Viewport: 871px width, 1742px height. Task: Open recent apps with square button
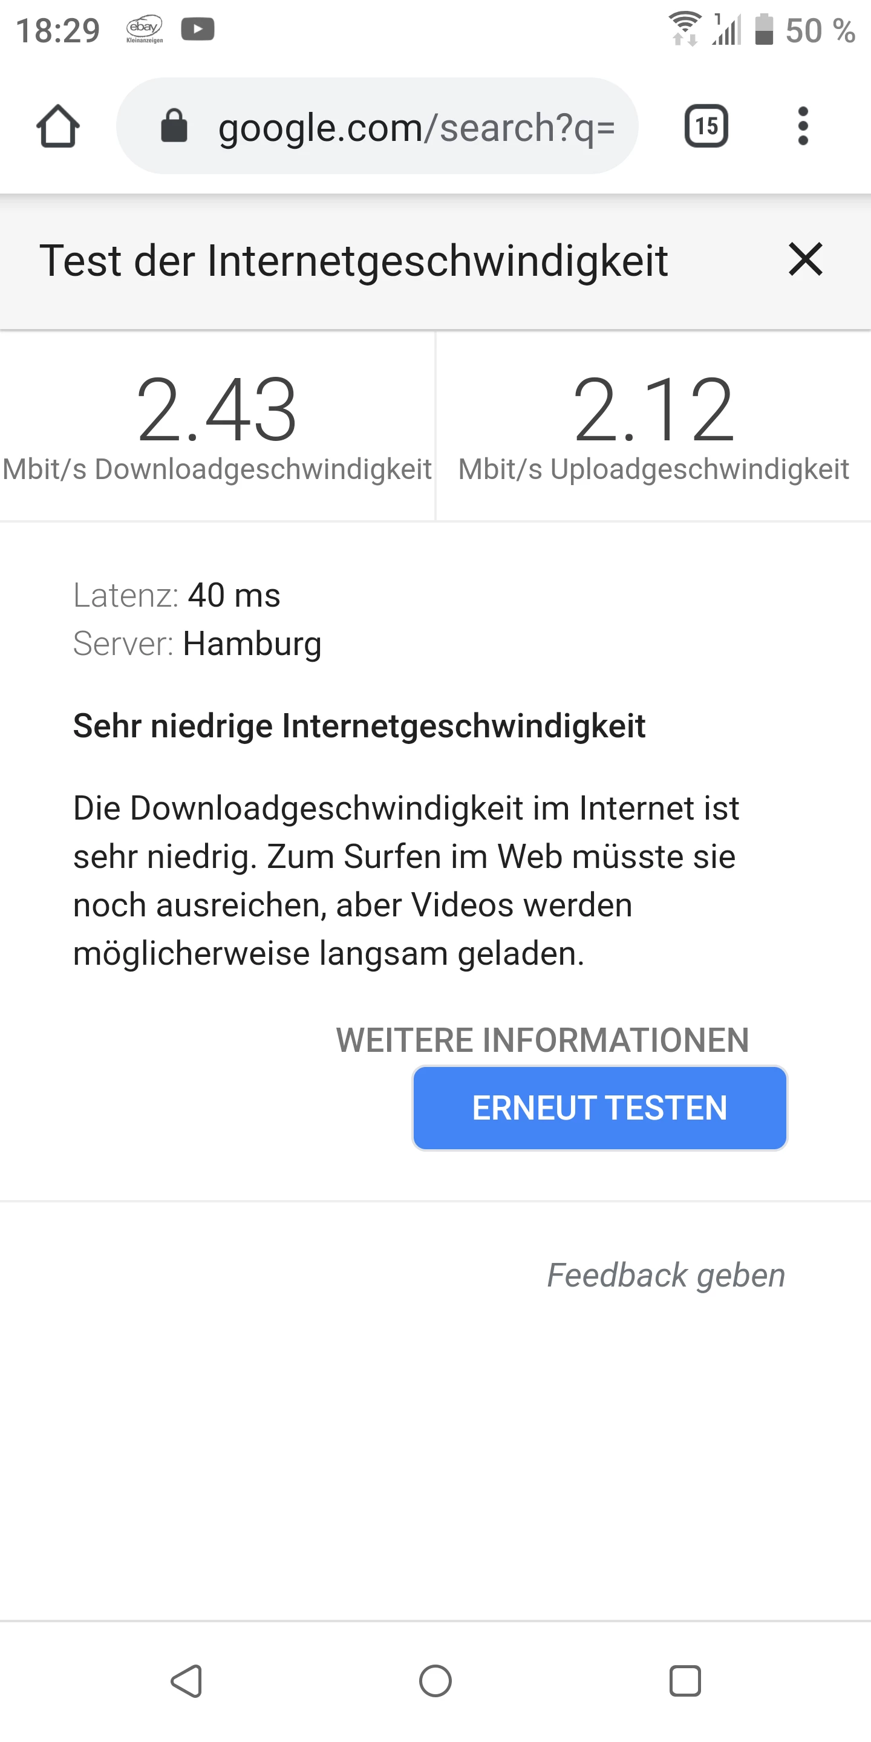(x=685, y=1681)
